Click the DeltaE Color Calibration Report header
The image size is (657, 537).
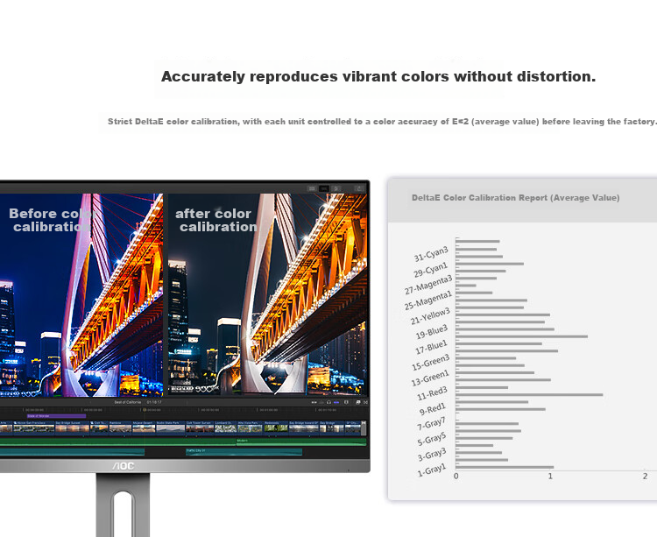515,198
